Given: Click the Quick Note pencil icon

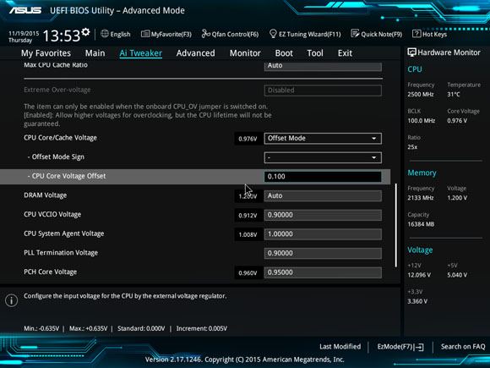Looking at the screenshot, I should [x=355, y=34].
